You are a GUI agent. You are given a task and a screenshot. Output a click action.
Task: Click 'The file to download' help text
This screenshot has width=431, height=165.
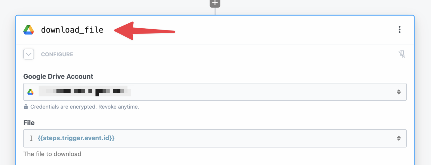52,154
